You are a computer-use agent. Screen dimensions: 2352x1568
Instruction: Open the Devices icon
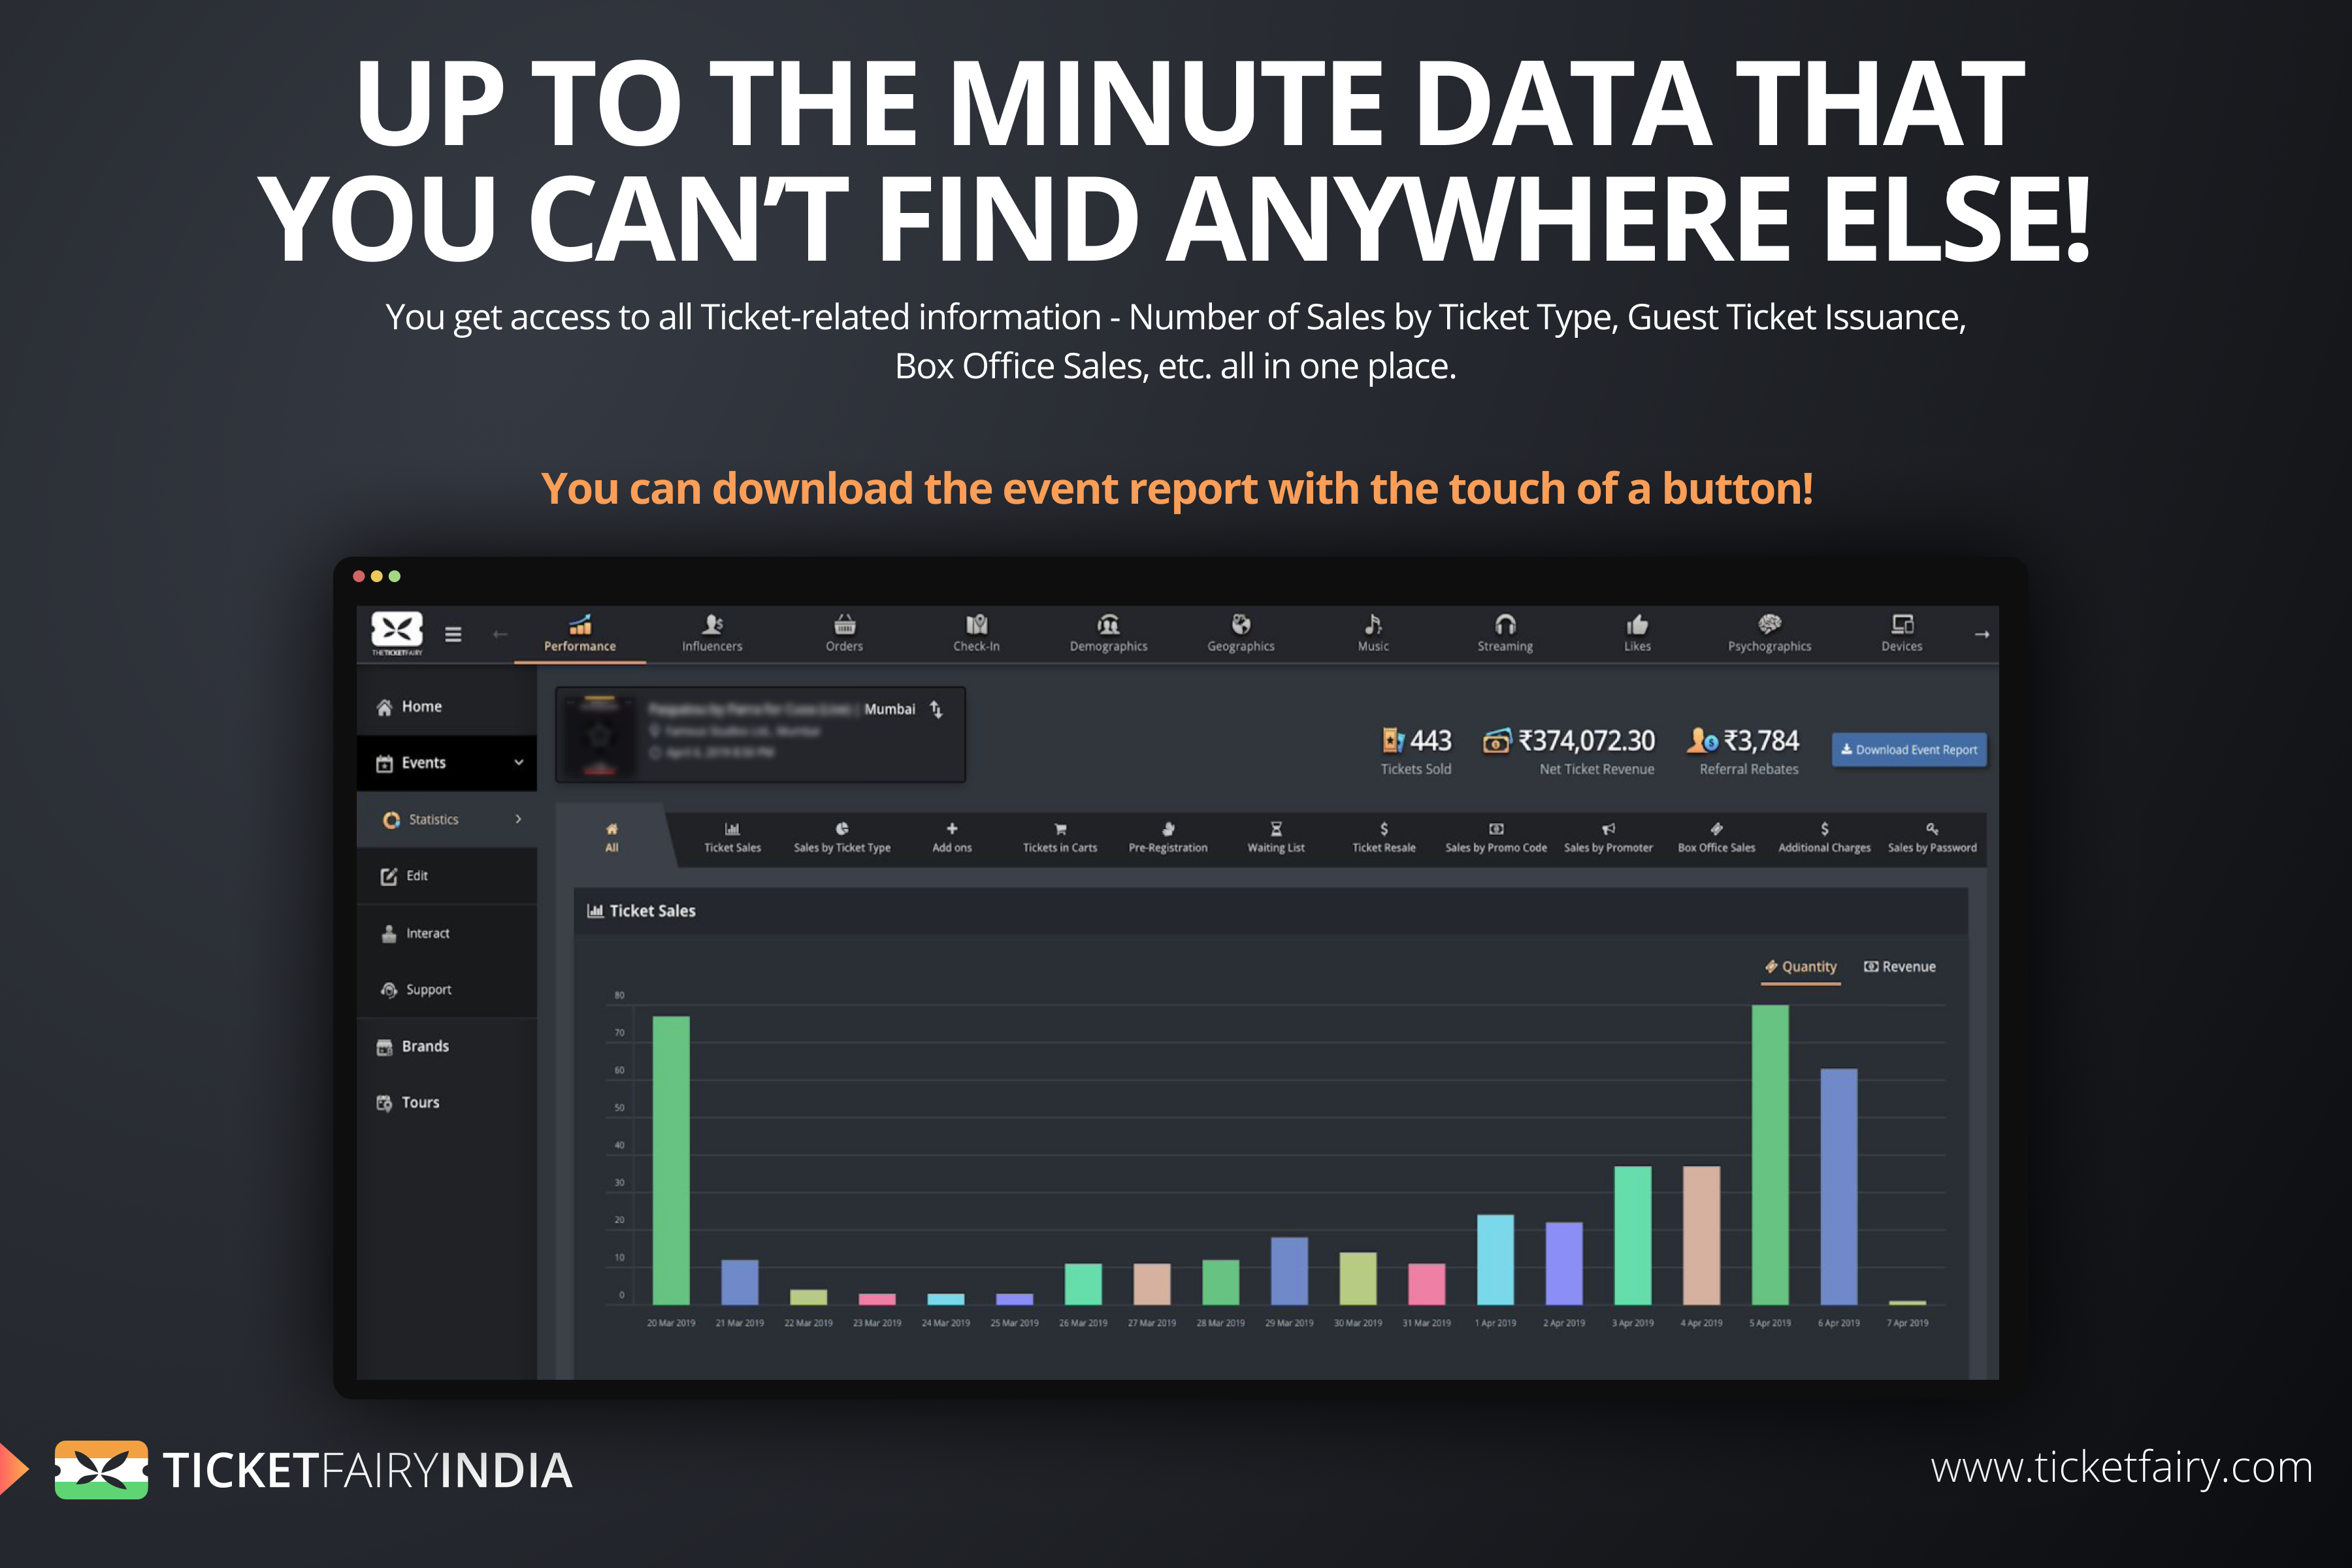point(1902,625)
